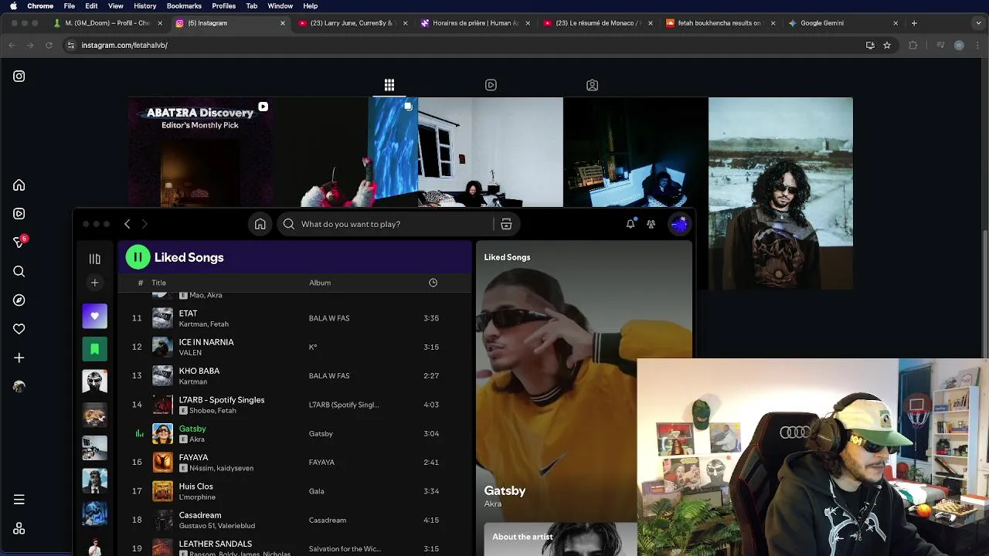Click the Gatsby title in Now Playing panel
This screenshot has width=989, height=556.
[x=505, y=490]
